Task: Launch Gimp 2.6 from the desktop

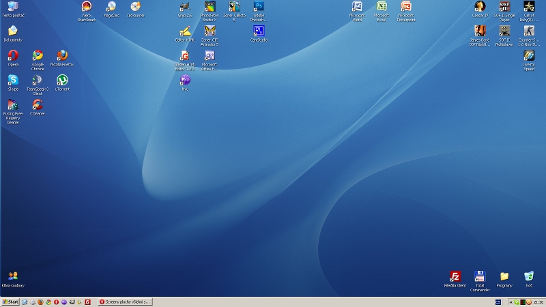Action: click(185, 10)
